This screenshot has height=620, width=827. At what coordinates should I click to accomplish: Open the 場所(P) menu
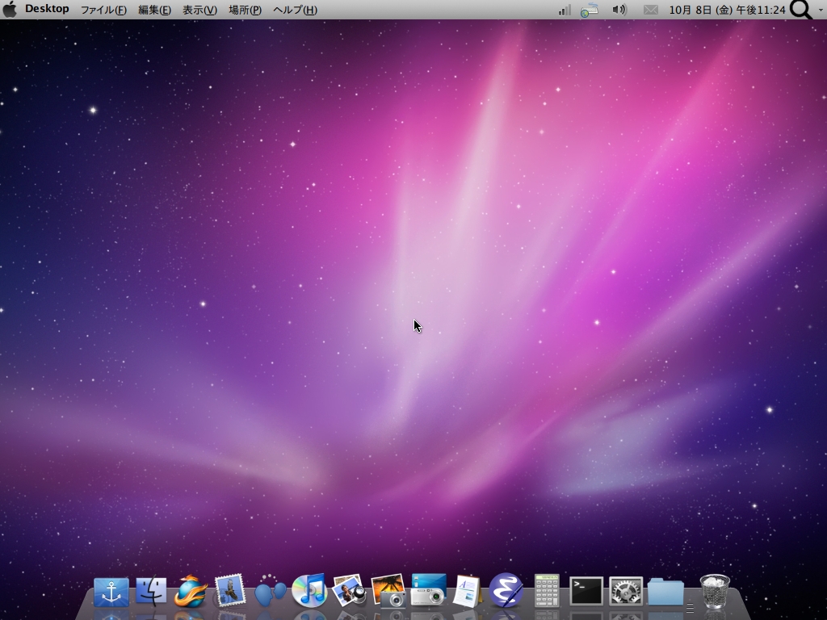pos(246,10)
